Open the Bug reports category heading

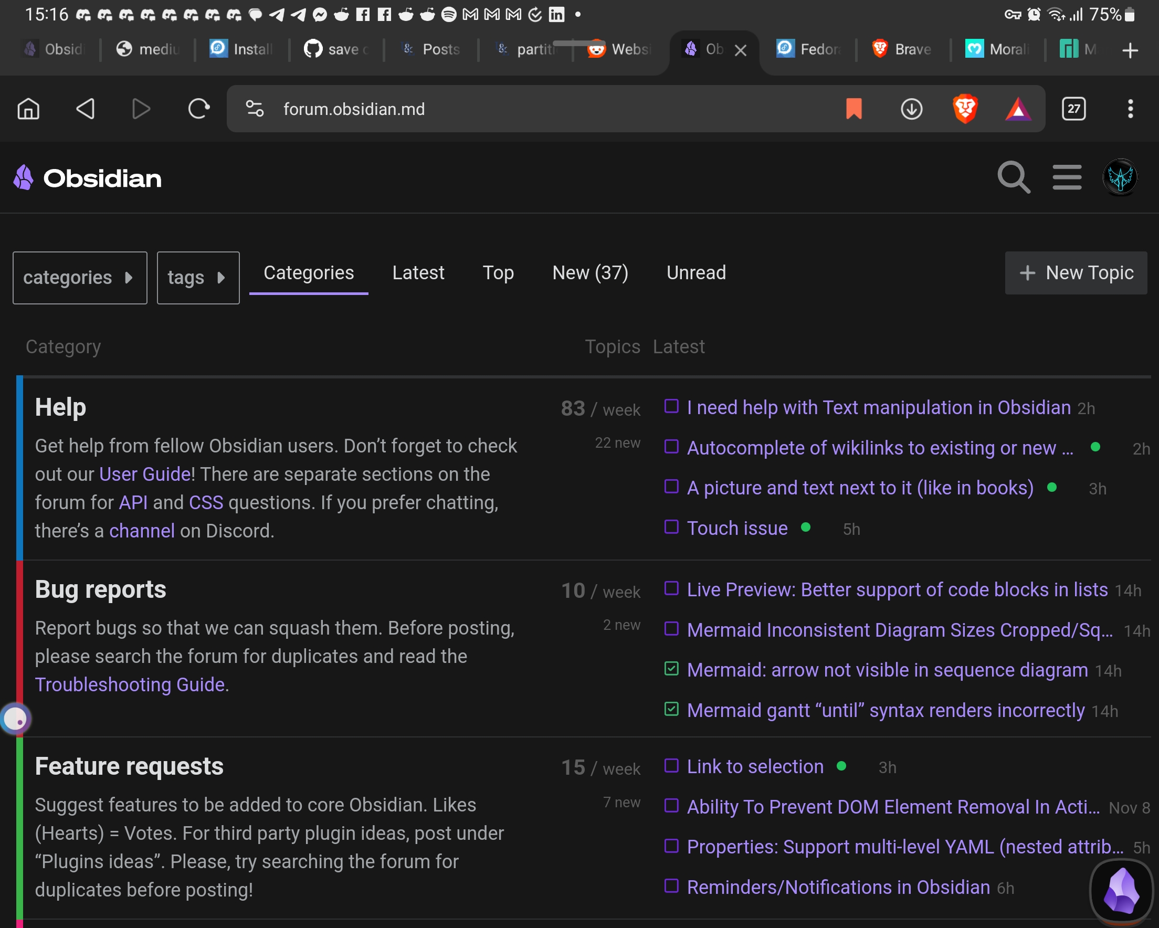[101, 589]
